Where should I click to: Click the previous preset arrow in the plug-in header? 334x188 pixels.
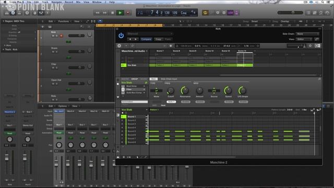pos(130,39)
